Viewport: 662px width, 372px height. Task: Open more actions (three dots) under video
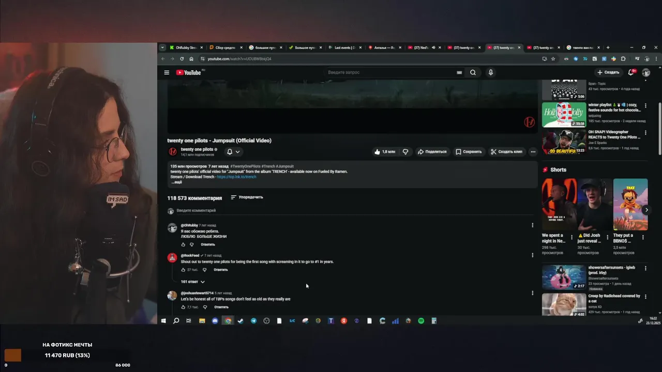[533, 151]
